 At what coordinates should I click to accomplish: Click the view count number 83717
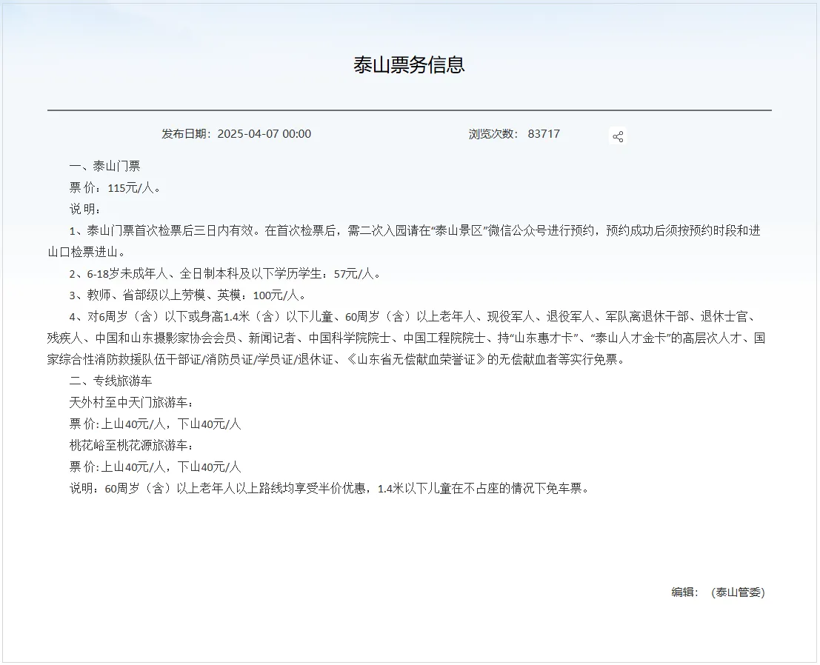click(x=544, y=134)
